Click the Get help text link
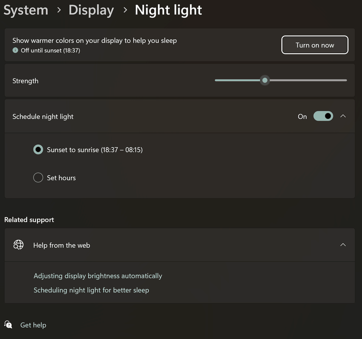The height and width of the screenshot is (339, 362). pyautogui.click(x=33, y=325)
